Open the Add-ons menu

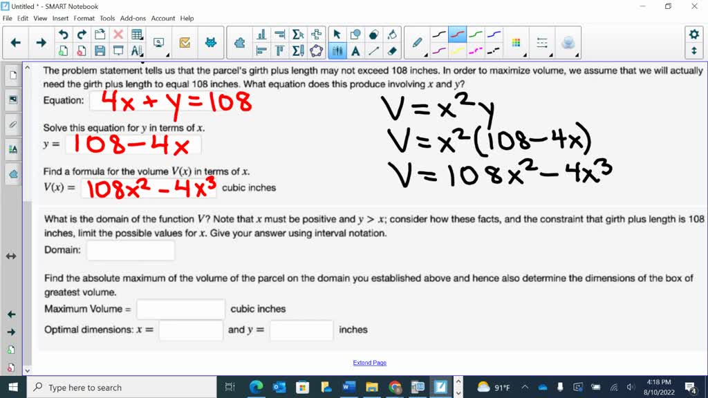[x=133, y=19]
